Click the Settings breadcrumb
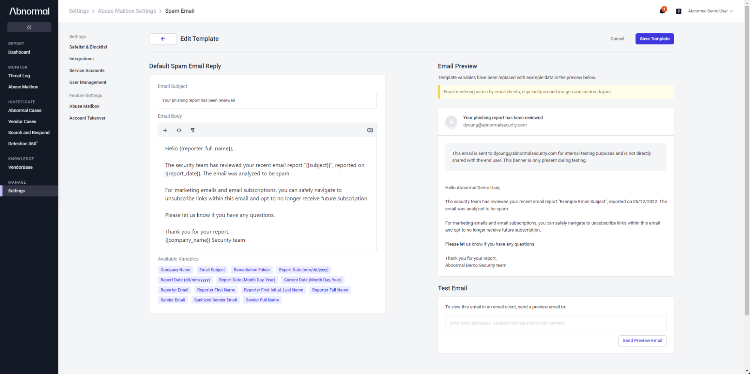This screenshot has height=374, width=750. [x=78, y=11]
